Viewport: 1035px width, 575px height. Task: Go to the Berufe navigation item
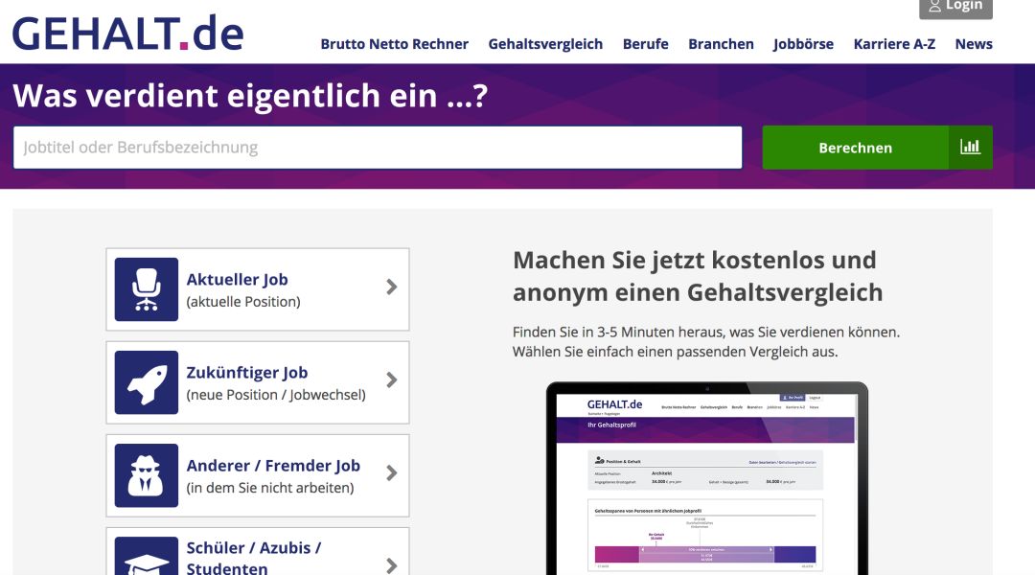[x=646, y=44]
